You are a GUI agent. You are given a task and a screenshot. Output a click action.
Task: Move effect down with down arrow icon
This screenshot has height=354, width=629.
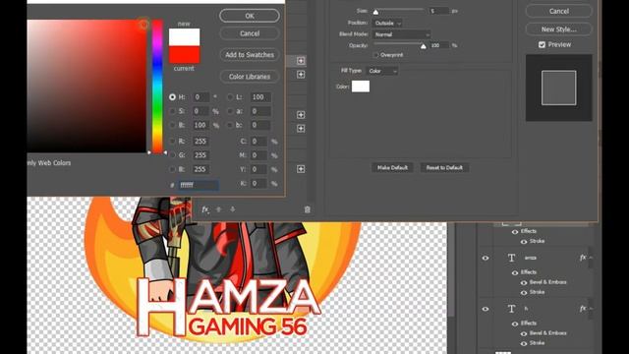[232, 209]
